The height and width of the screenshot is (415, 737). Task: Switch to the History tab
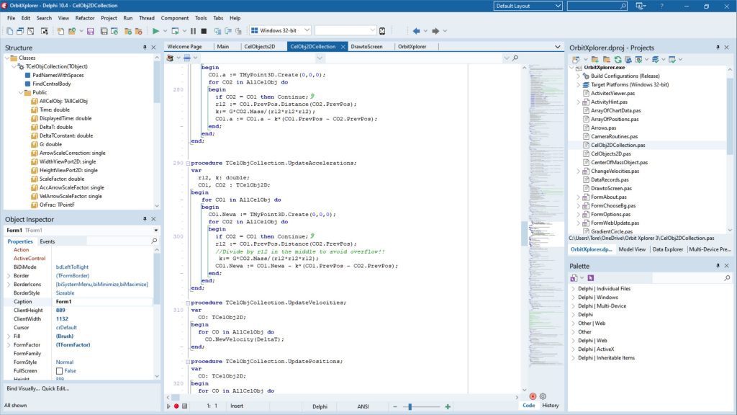[551, 405]
